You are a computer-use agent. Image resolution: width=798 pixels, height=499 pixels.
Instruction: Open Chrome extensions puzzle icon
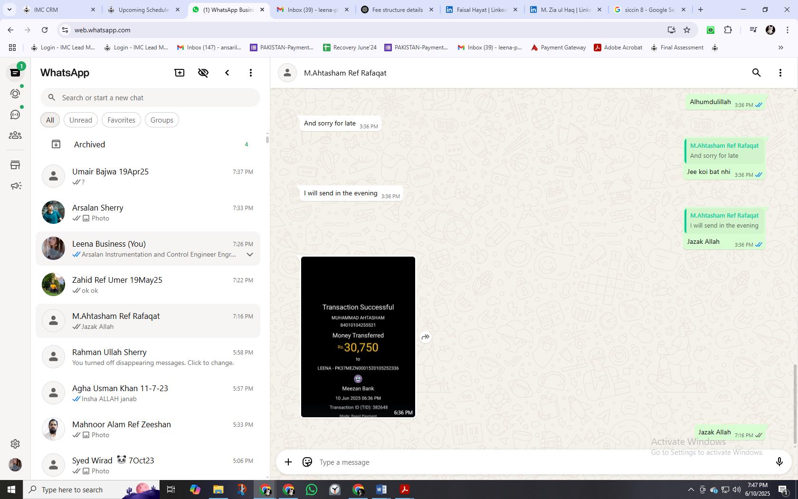coord(728,30)
